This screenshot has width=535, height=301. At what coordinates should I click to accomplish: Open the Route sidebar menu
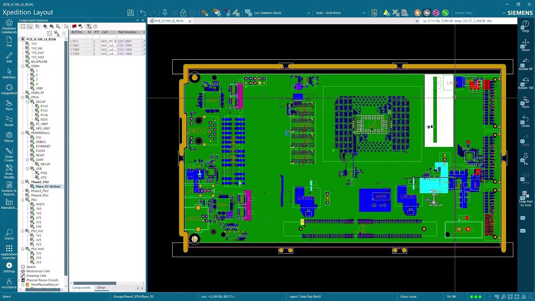pos(9,121)
